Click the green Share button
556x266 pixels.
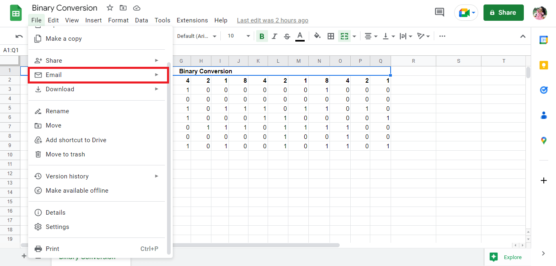coord(503,13)
